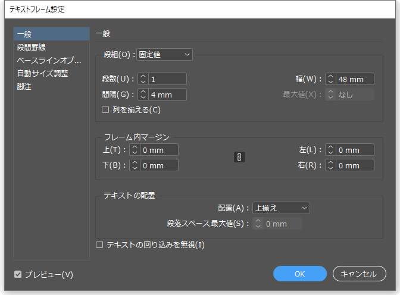This screenshot has width=400, height=295.
Task: Click the stepper arrows for 上 top margin
Action: pyautogui.click(x=135, y=150)
